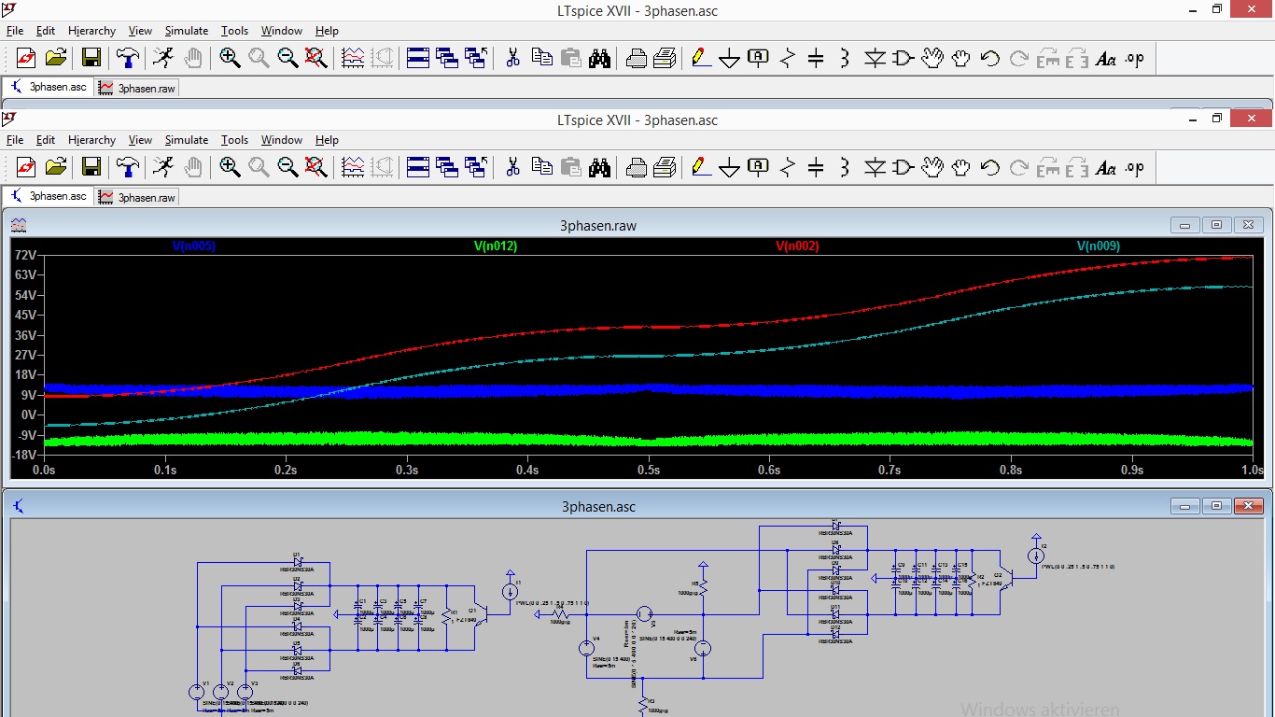Select cyan trace label V(n009)
This screenshot has height=717, width=1275.
tap(1099, 246)
